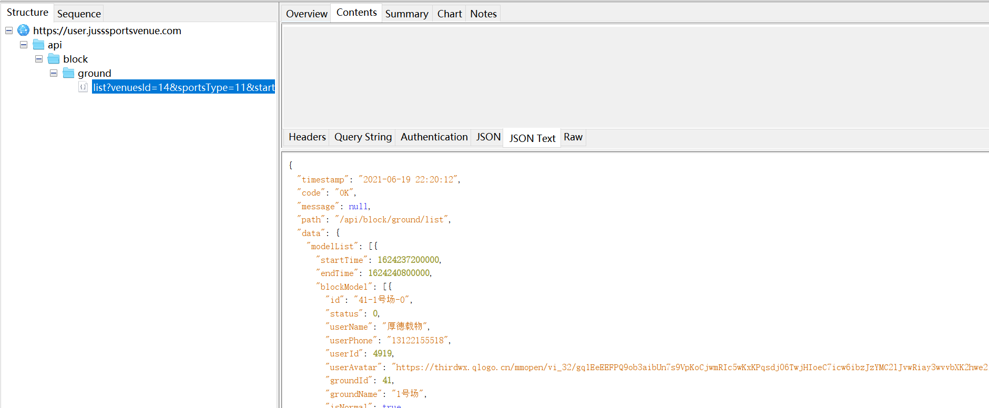This screenshot has width=989, height=408.
Task: Click the globe icon for user.jusssportsvenue.com host
Action: click(x=23, y=30)
